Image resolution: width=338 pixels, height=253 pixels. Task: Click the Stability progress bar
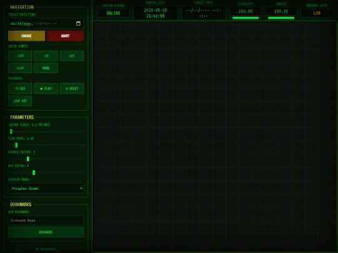(245, 18)
